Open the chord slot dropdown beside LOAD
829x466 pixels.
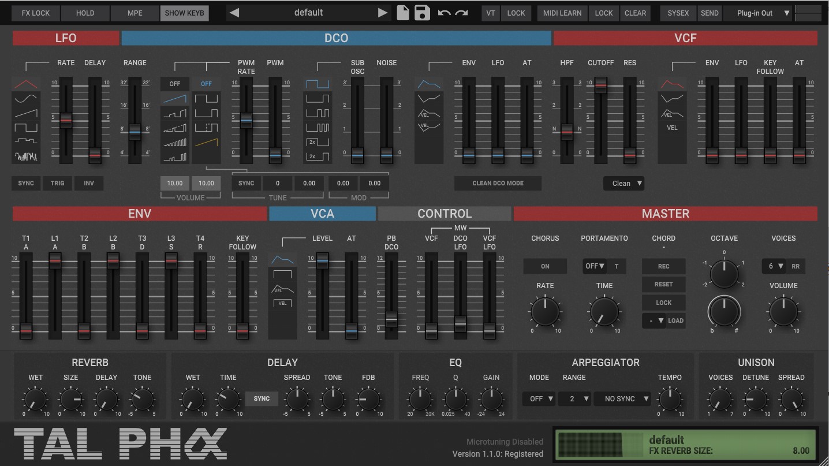click(x=654, y=320)
